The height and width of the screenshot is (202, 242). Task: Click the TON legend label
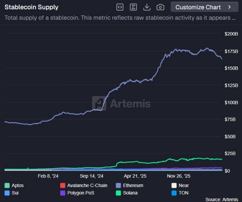[184, 193]
